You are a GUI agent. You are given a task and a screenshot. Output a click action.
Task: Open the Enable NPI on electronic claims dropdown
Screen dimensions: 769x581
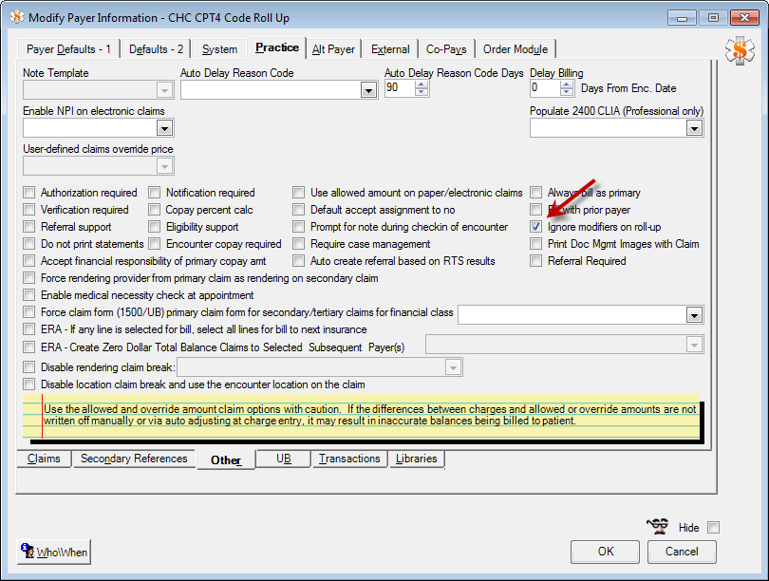(165, 128)
